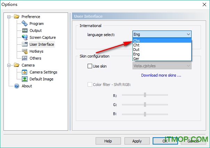Image resolution: width=210 pixels, height=148 pixels.
Task: Click the Hotkeys icon in the tree
Action: (x=24, y=51)
